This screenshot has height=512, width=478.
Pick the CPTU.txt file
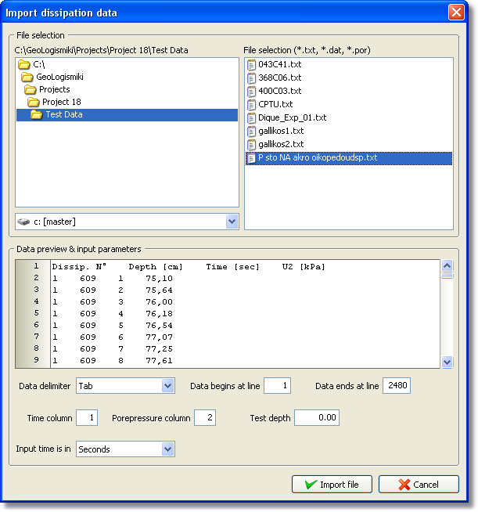[x=275, y=104]
